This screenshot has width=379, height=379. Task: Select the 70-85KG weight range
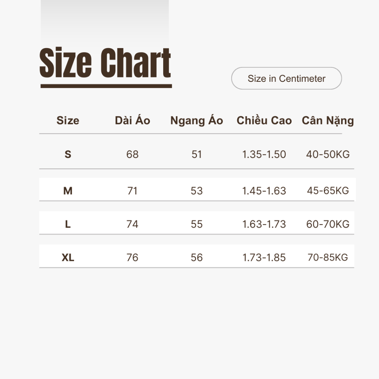328,258
